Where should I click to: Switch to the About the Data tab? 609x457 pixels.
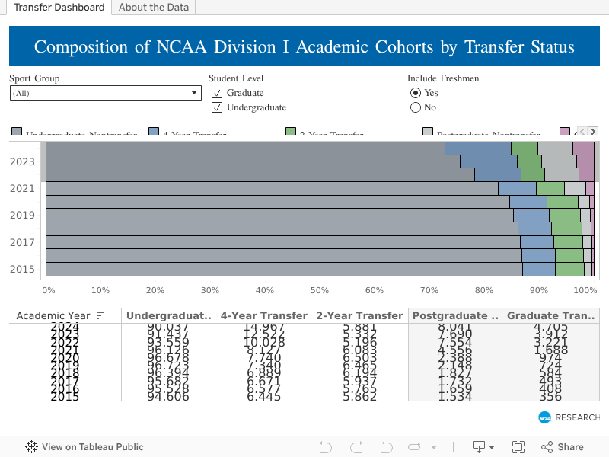154,7
